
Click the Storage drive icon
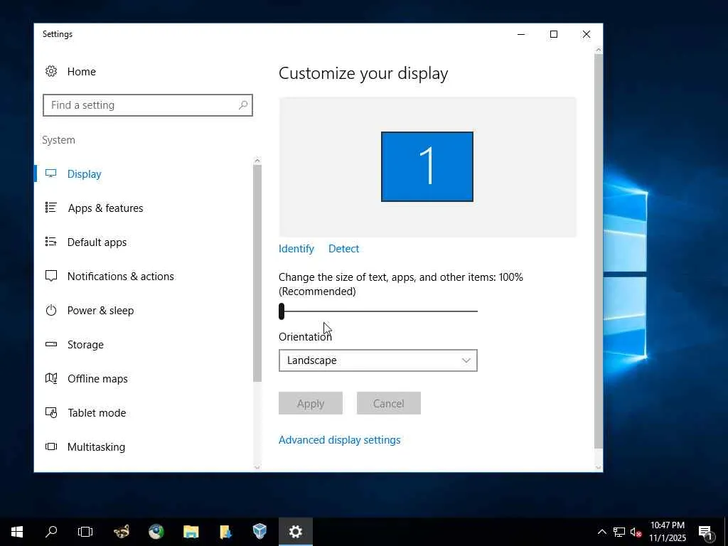pyautogui.click(x=50, y=344)
